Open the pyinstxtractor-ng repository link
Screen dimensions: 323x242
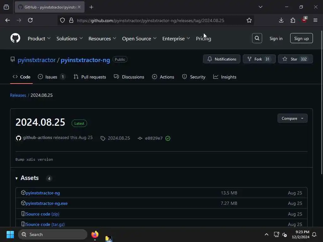[85, 60]
